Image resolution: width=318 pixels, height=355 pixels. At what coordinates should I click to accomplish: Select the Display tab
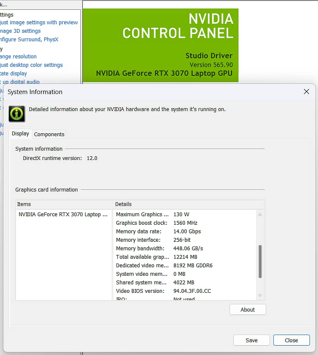[x=20, y=134]
